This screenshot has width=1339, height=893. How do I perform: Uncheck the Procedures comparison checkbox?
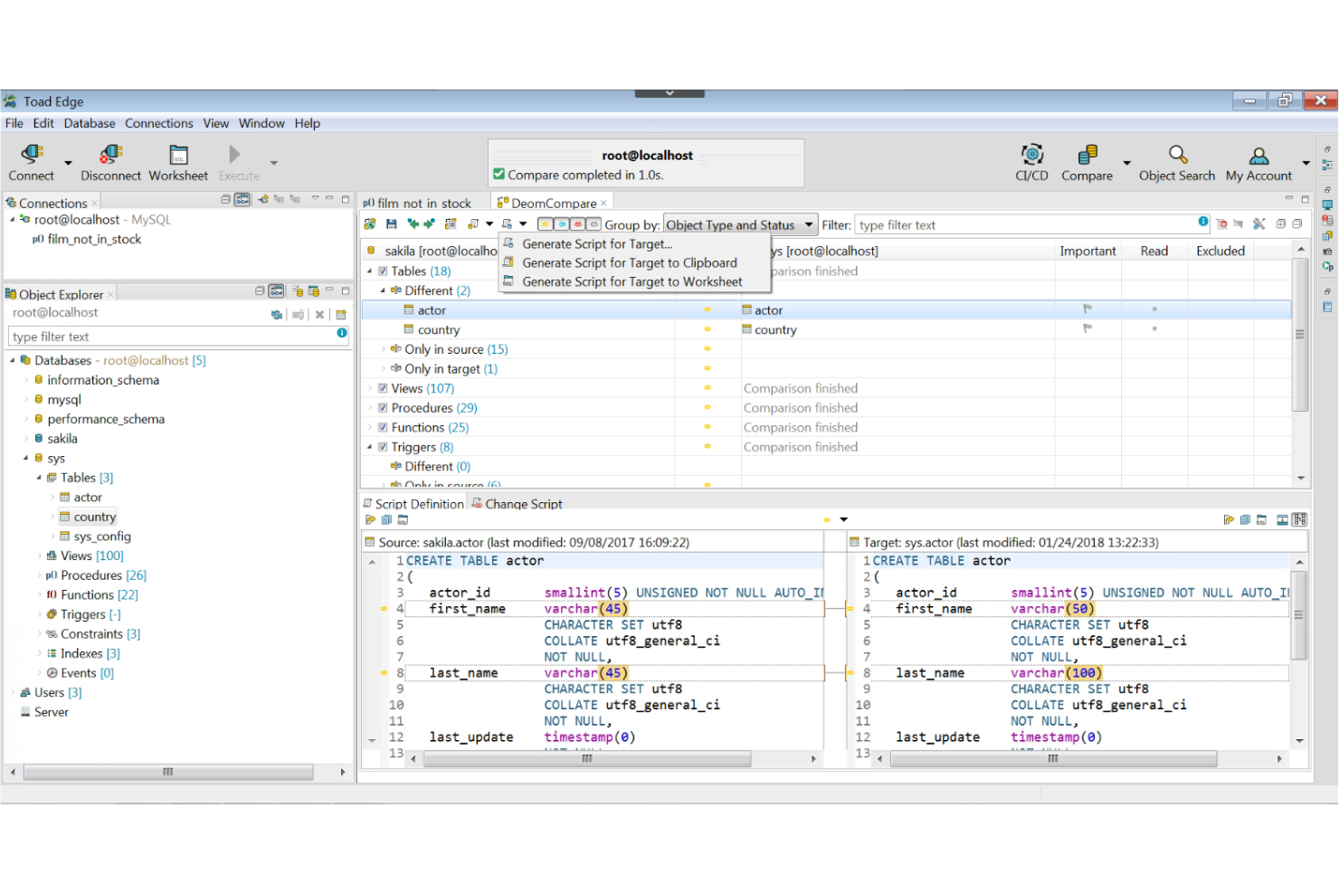pyautogui.click(x=383, y=407)
